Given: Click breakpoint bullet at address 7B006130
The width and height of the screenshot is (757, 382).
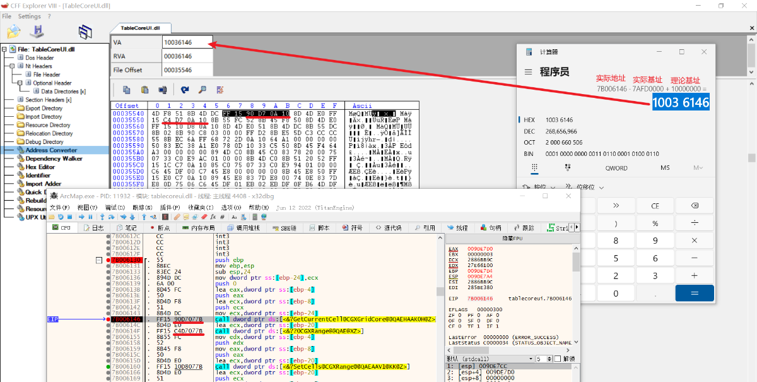Looking at the screenshot, I should [x=109, y=260].
